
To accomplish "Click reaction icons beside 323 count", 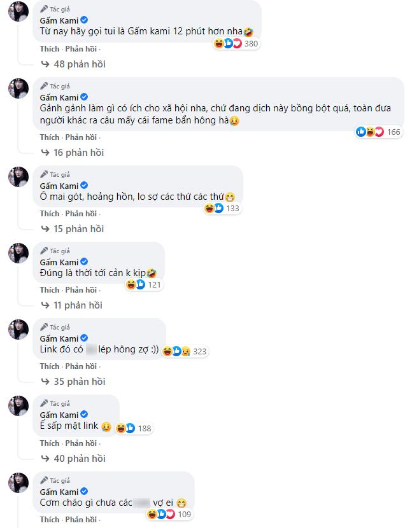I will [176, 351].
